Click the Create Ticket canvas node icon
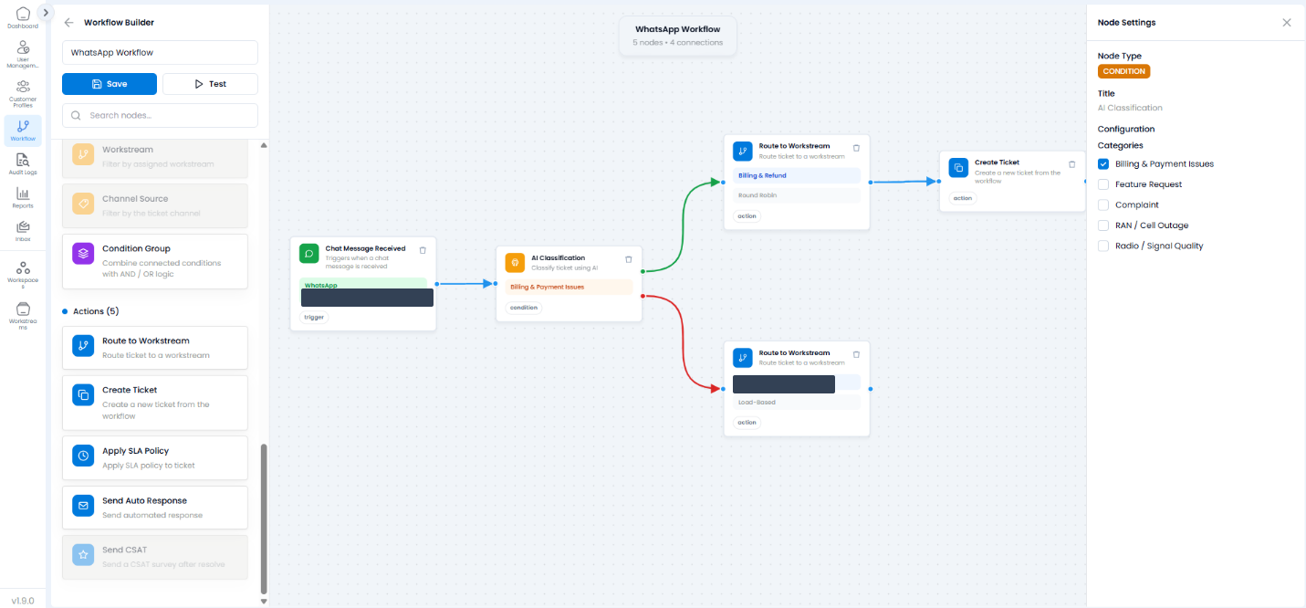The height and width of the screenshot is (608, 1306). [958, 168]
